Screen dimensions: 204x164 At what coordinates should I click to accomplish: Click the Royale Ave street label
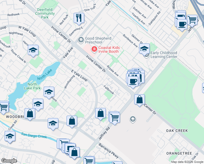(113, 71)
